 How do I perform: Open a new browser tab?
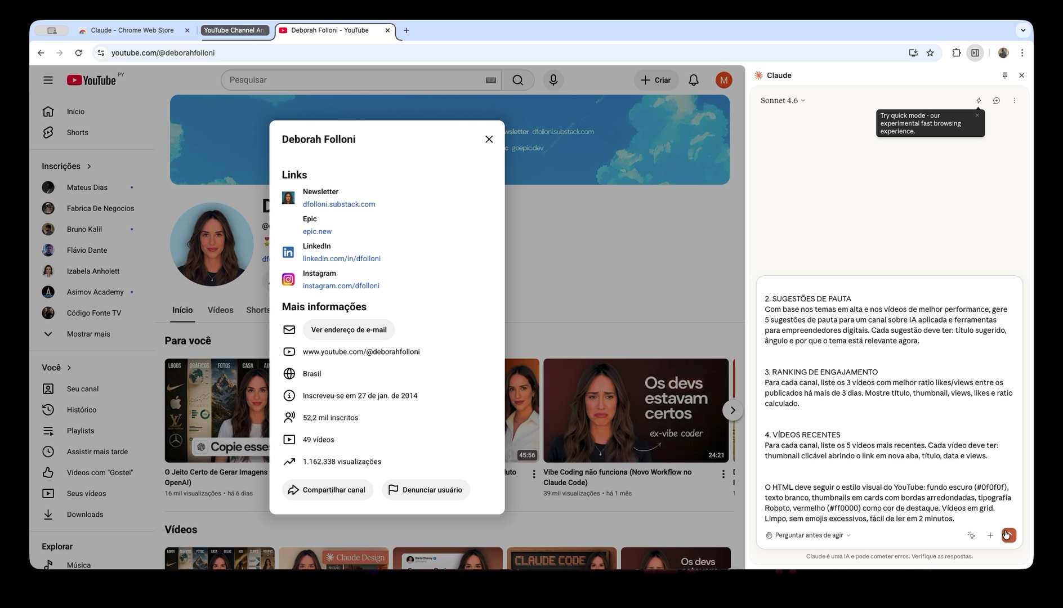pos(407,30)
